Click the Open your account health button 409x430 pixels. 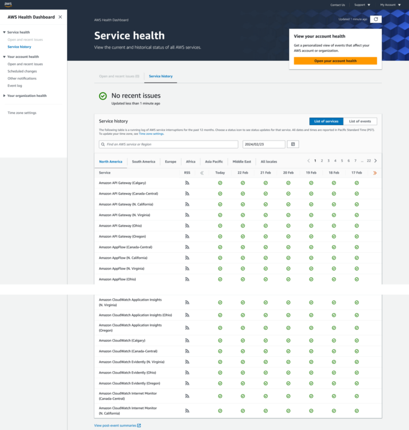pyautogui.click(x=336, y=61)
